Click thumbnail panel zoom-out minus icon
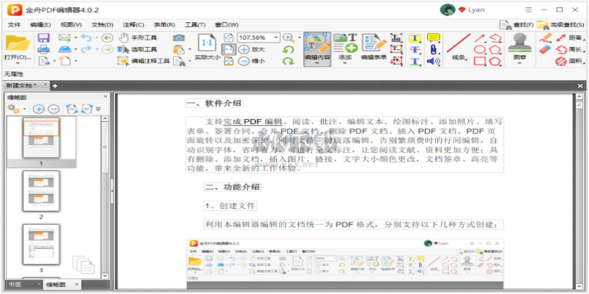This screenshot has height=294, width=589. coord(54,109)
